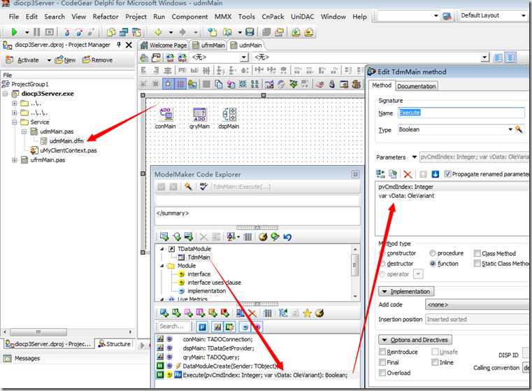Open the Add code none dropdown
The height and width of the screenshot is (391, 532).
477,304
